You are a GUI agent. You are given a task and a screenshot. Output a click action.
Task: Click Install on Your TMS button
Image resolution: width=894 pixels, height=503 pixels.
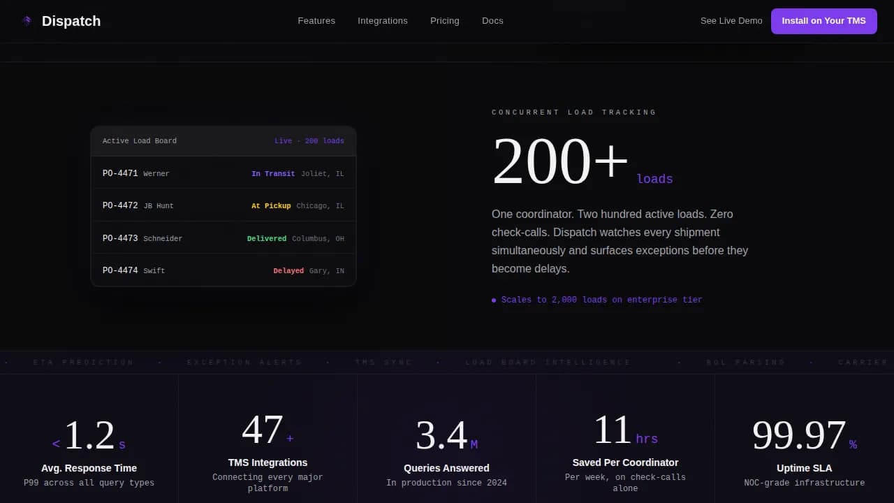pyautogui.click(x=824, y=21)
